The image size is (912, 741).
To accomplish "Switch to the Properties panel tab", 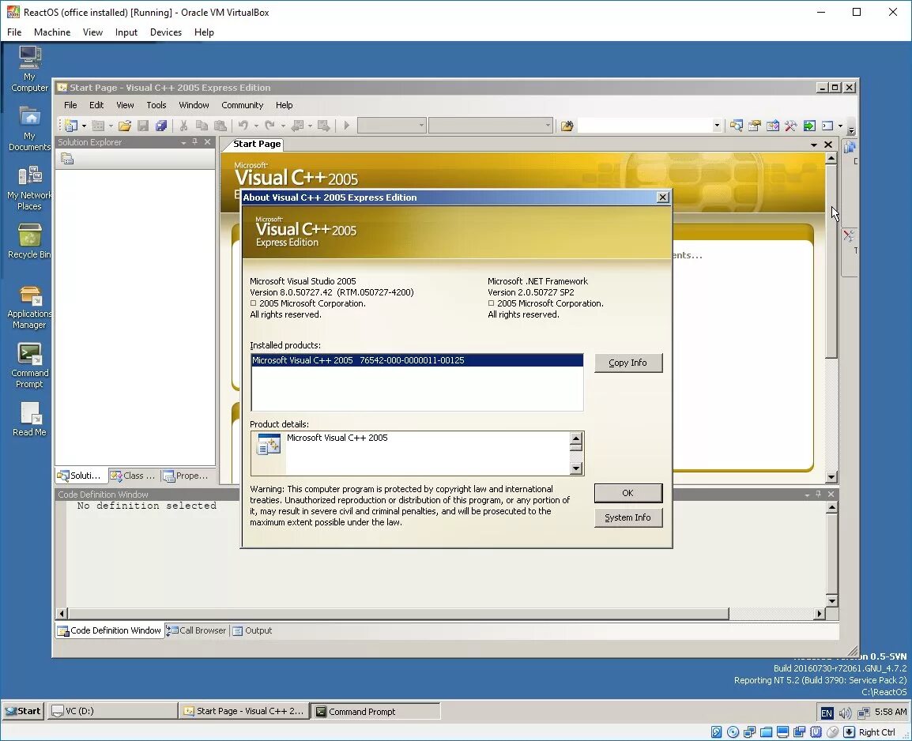I will click(x=186, y=476).
